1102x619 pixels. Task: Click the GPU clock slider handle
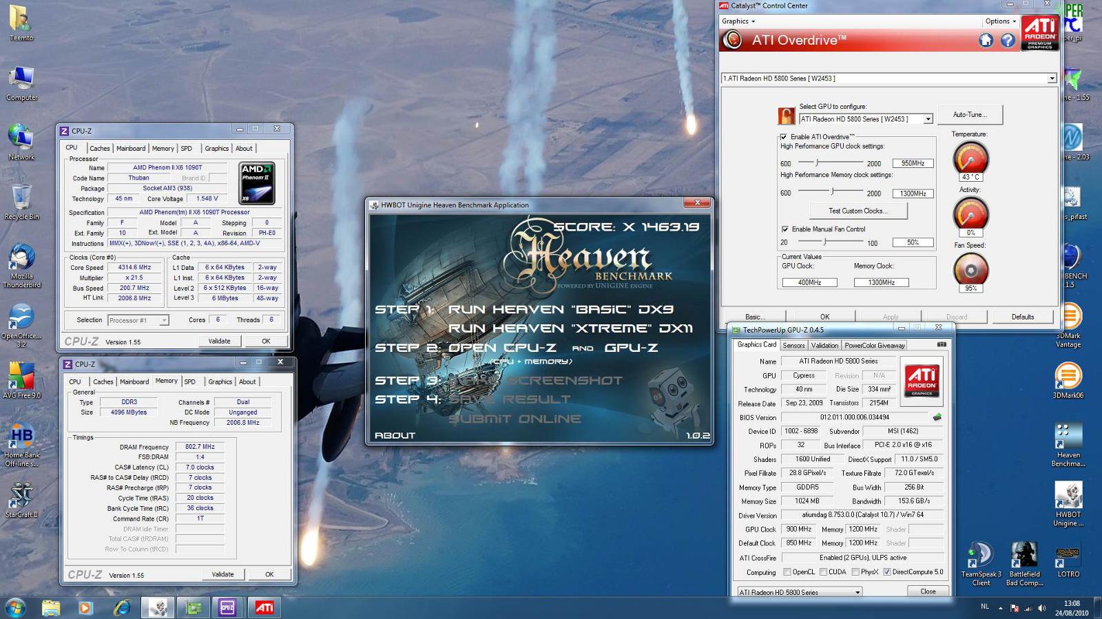[817, 163]
